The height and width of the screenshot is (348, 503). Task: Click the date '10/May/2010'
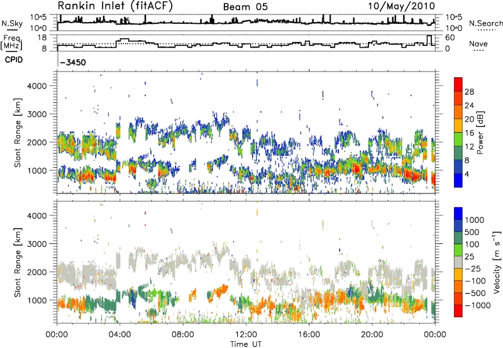[x=401, y=6]
